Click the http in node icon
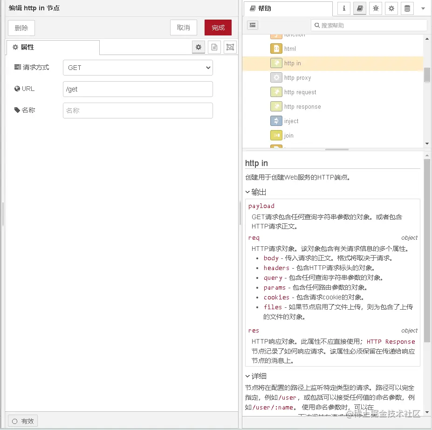Screen dimensions: 432x430 pyautogui.click(x=276, y=63)
